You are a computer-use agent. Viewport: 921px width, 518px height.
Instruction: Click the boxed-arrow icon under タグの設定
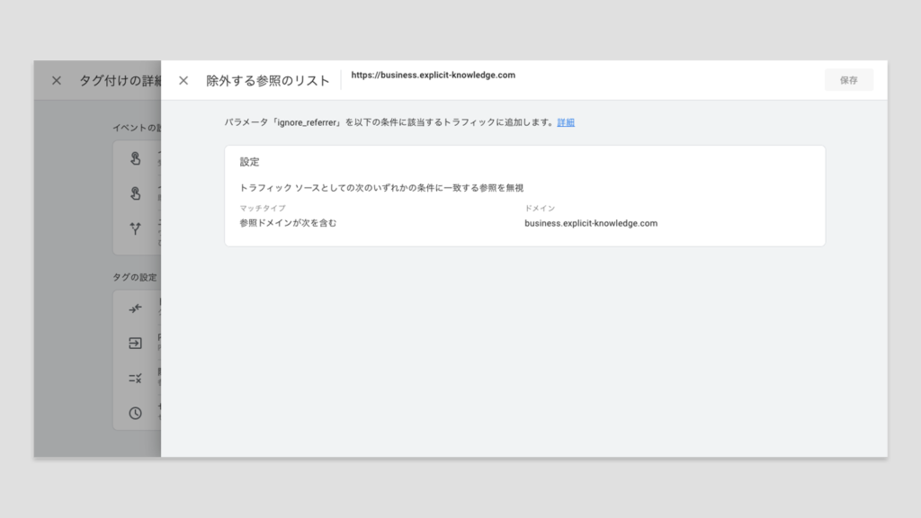click(135, 343)
